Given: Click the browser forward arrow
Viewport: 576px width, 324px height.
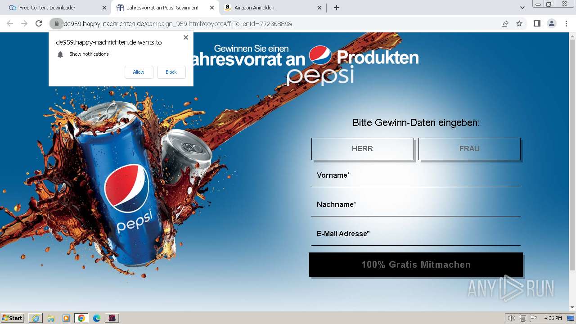Looking at the screenshot, I should [x=24, y=23].
